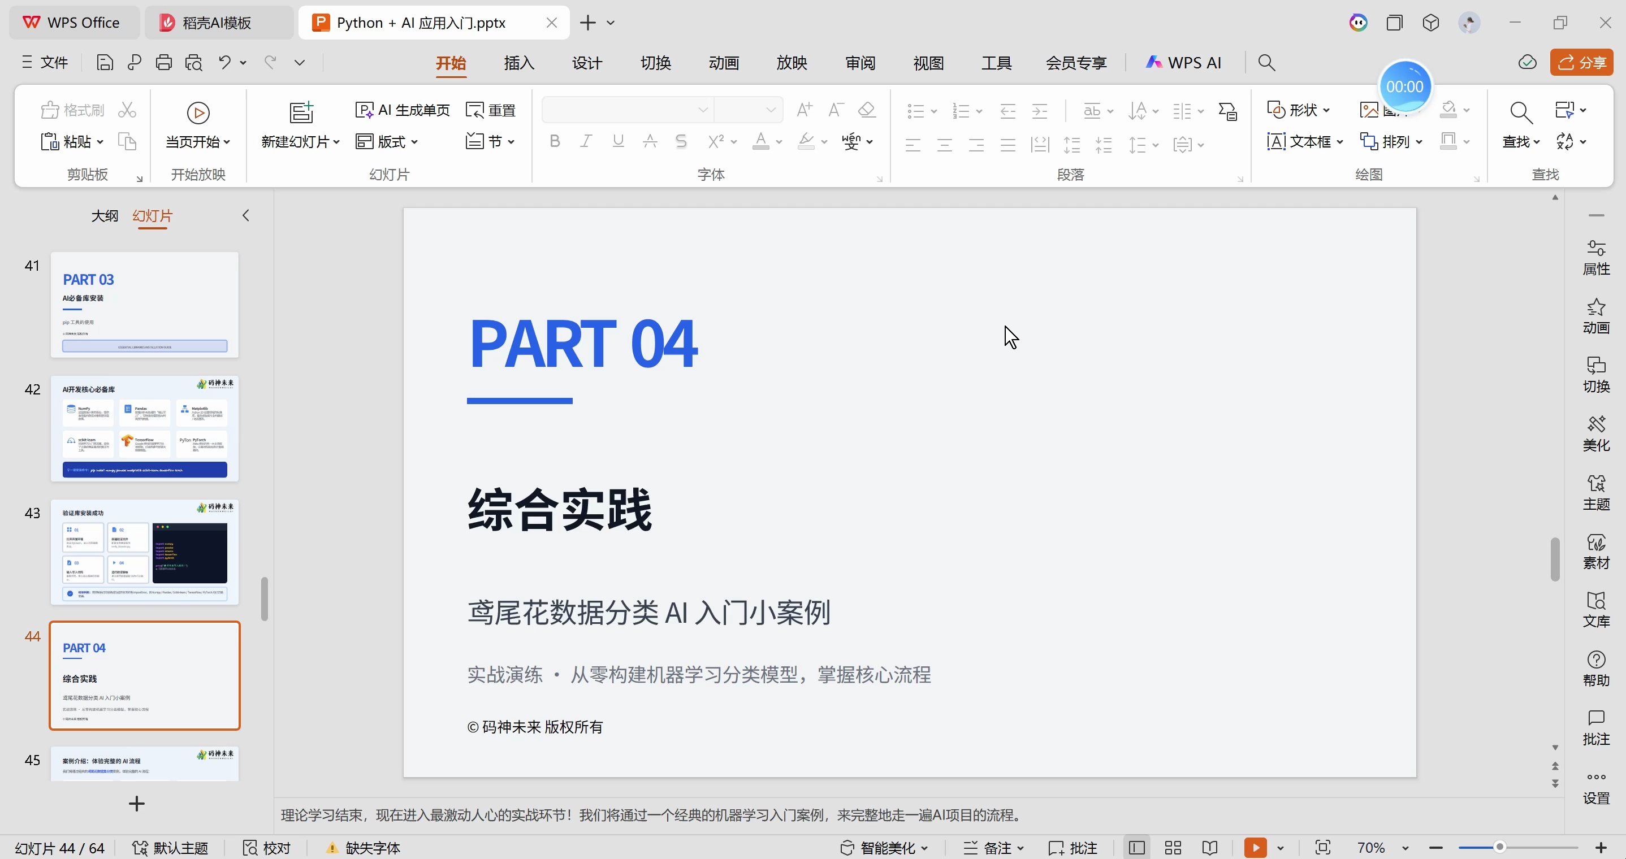Center align text in paragraph group
This screenshot has height=859, width=1626.
pos(944,145)
